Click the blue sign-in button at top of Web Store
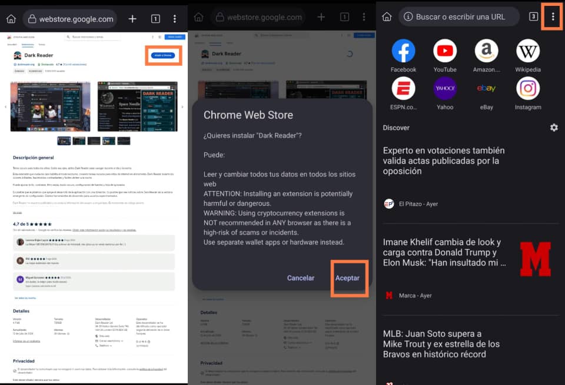565x385 pixels. click(x=175, y=36)
